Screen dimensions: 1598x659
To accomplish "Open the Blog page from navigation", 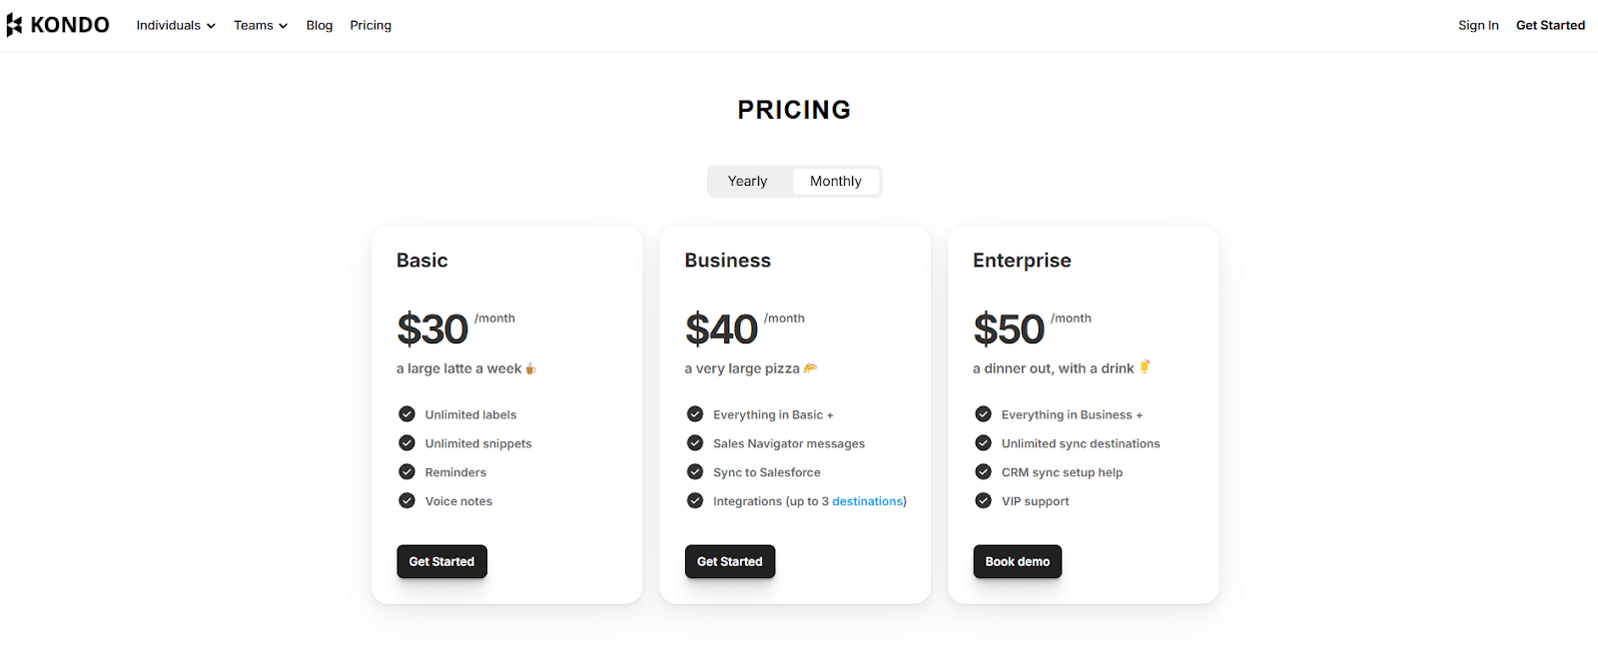I will pos(320,25).
